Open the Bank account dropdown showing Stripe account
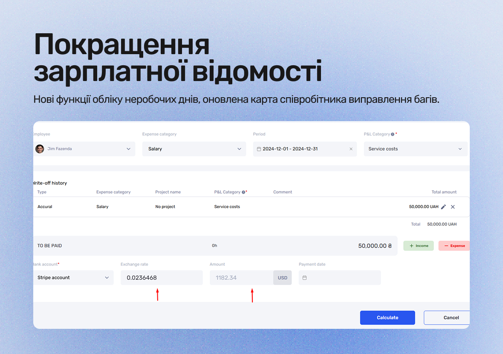 [73, 278]
